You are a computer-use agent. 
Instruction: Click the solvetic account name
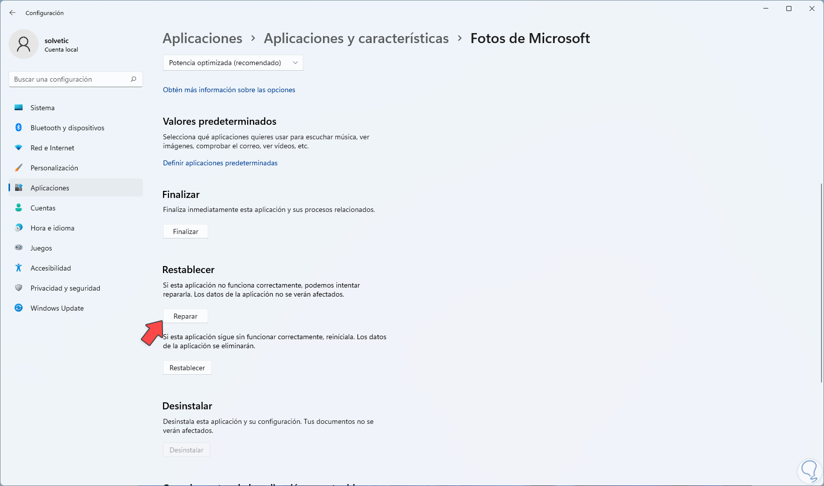pyautogui.click(x=57, y=41)
